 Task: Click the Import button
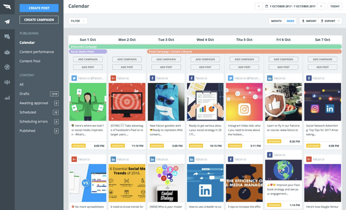click(309, 21)
